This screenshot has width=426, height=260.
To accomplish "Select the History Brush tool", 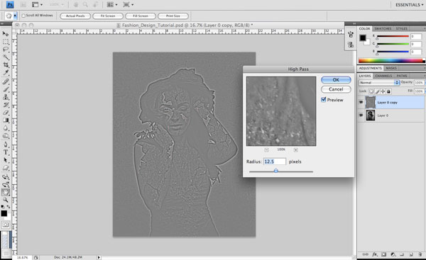I will coord(6,105).
